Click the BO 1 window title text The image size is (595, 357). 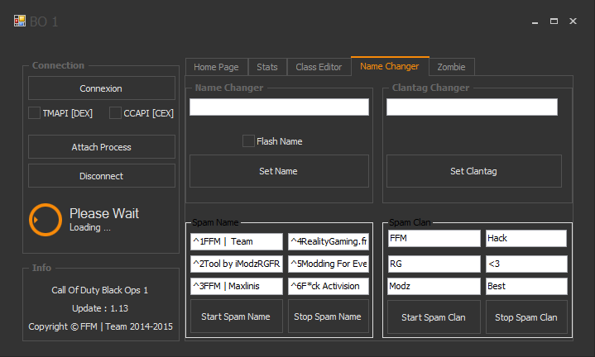tap(44, 21)
